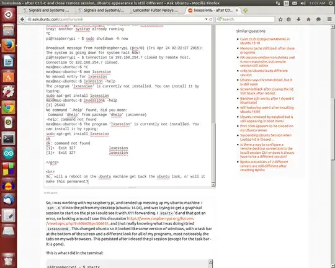Open 'WiFi behaving weird after installing' question

click(267, 110)
